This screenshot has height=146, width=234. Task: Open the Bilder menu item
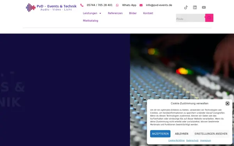pyautogui.click(x=133, y=13)
